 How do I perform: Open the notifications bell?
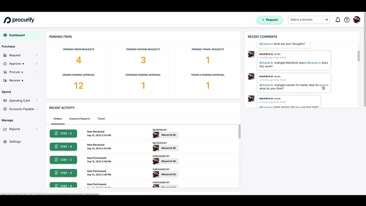[x=338, y=20]
